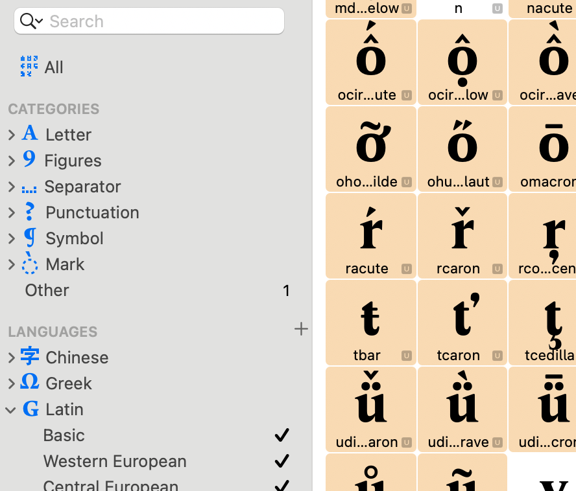The image size is (576, 491).
Task: Click the search magnifier icon
Action: tap(28, 21)
